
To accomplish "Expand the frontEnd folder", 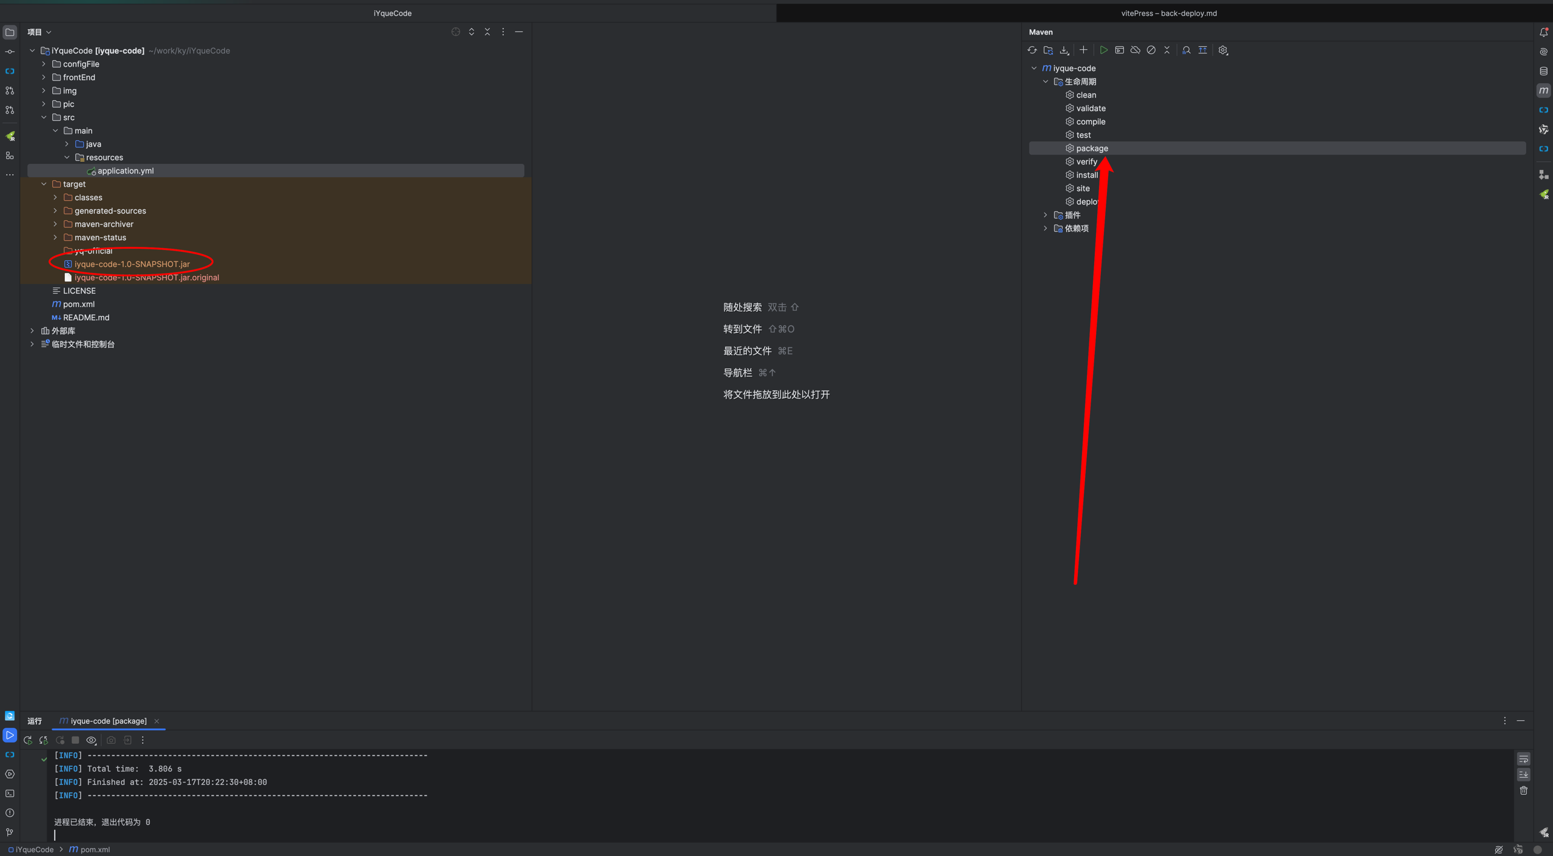I will point(44,77).
